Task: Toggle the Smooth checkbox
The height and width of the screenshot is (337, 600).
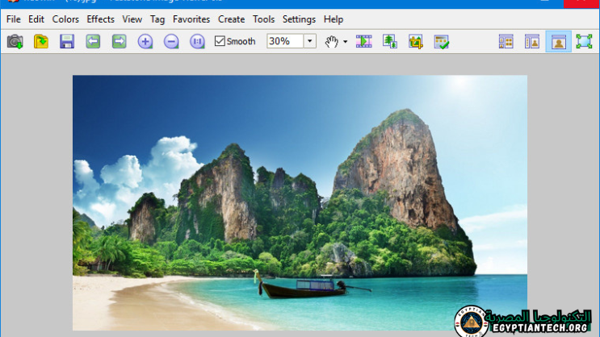Action: tap(220, 41)
